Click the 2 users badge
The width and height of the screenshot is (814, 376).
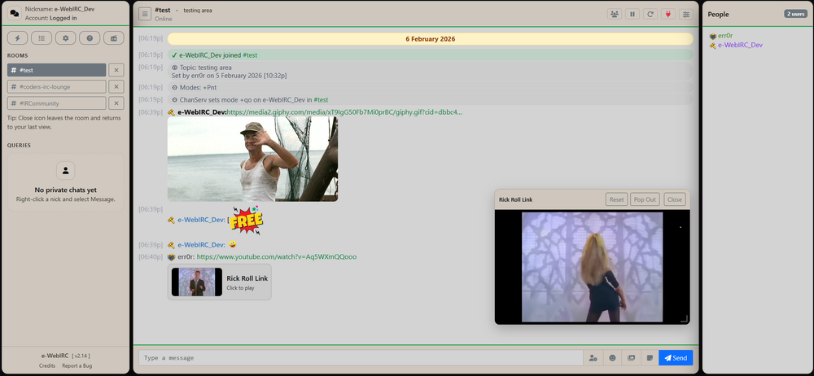click(x=795, y=14)
